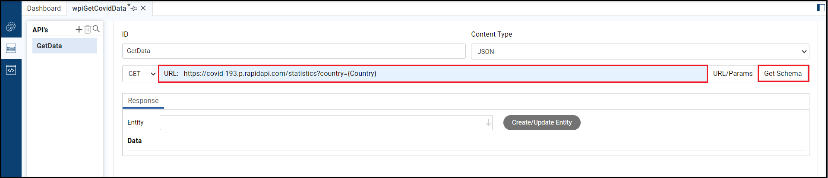
Task: Toggle the side panel layout icon at top right
Action: [821, 8]
